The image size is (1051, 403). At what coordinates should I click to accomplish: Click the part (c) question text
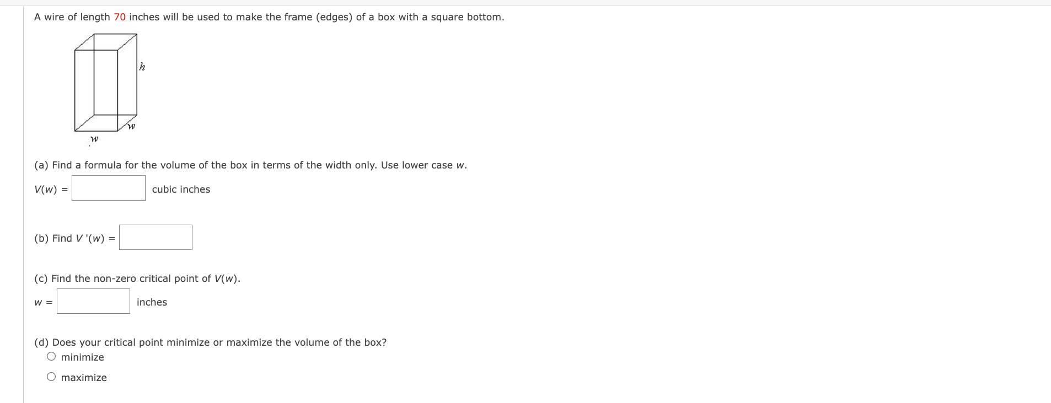tap(137, 278)
